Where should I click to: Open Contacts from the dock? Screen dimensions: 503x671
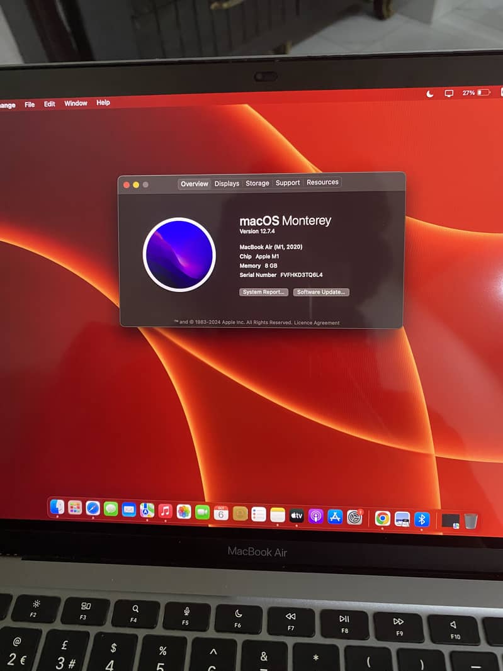(x=240, y=514)
